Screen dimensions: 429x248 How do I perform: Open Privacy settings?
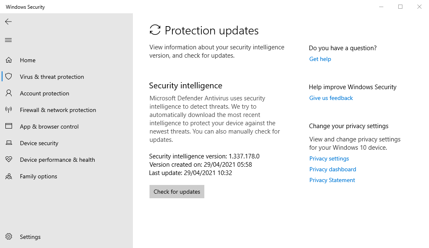[329, 158]
